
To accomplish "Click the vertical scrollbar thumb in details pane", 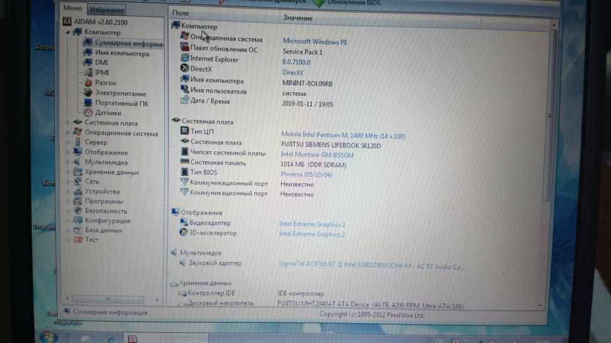I will tap(550, 116).
